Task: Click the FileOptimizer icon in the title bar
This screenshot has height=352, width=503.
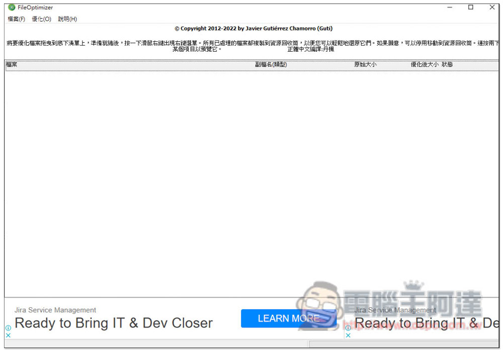Action: click(11, 7)
